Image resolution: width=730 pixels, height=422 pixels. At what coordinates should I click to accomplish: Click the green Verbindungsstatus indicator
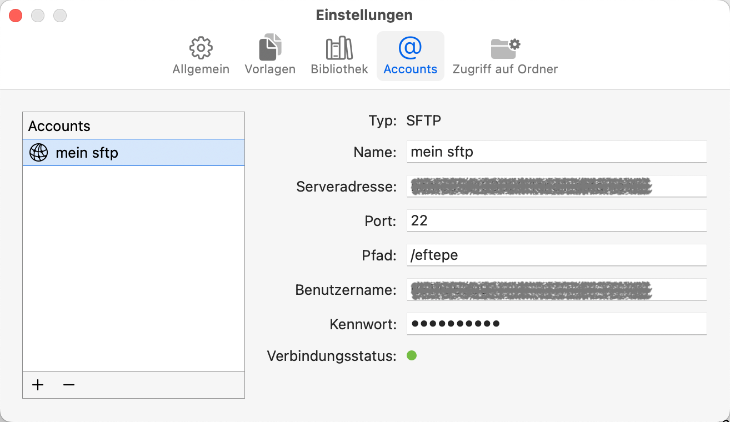(412, 355)
